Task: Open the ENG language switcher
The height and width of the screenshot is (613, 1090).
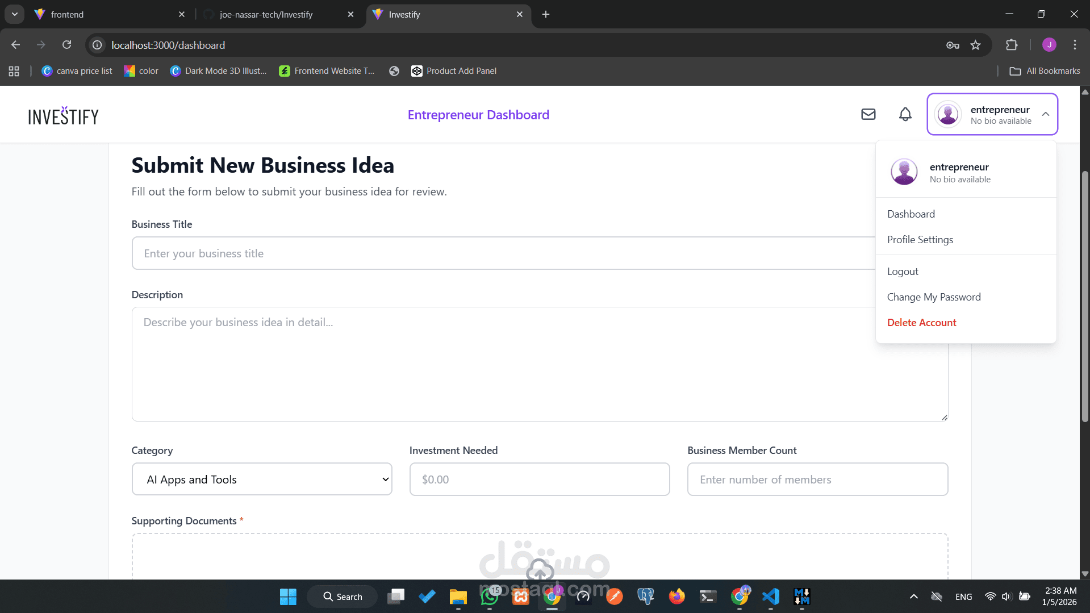Action: point(963,597)
